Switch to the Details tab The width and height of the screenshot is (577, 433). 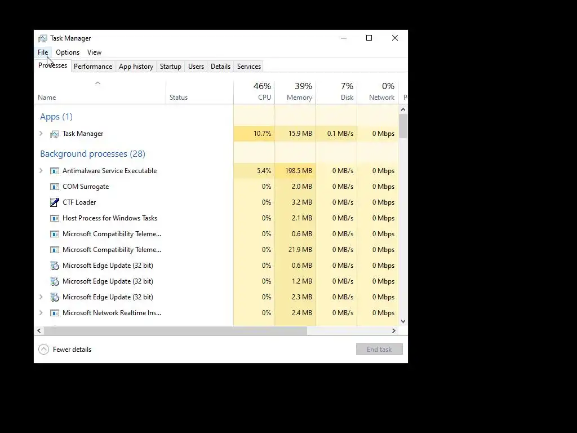[220, 67]
